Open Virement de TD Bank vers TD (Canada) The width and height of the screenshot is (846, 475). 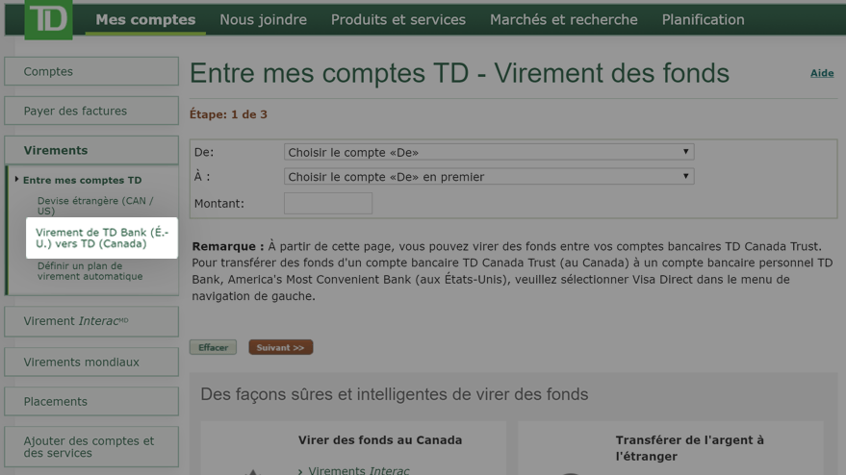coord(102,237)
